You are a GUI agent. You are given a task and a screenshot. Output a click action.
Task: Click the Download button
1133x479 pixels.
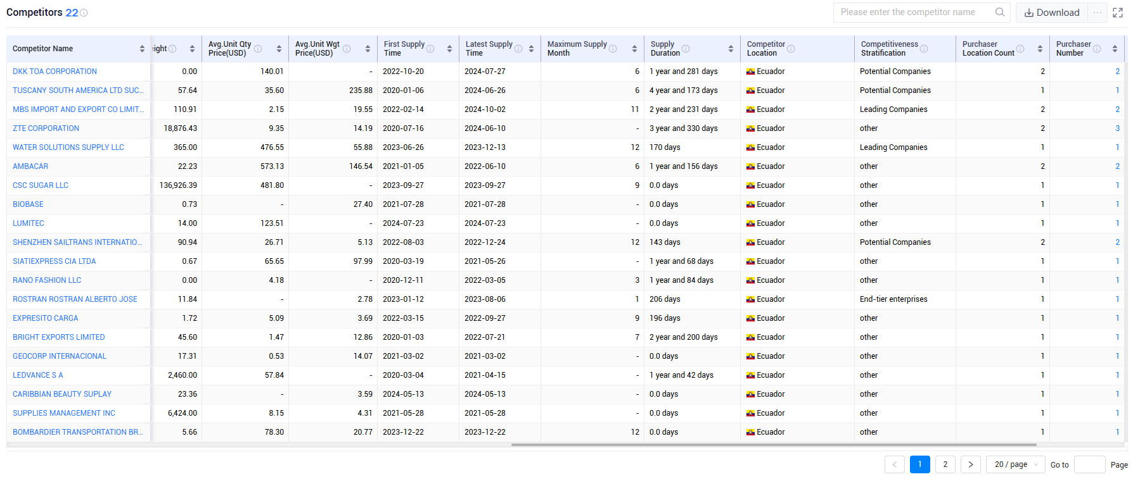pos(1052,13)
